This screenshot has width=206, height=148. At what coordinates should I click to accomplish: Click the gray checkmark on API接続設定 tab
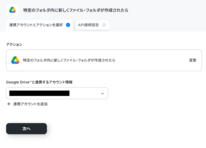pyautogui.click(x=104, y=25)
